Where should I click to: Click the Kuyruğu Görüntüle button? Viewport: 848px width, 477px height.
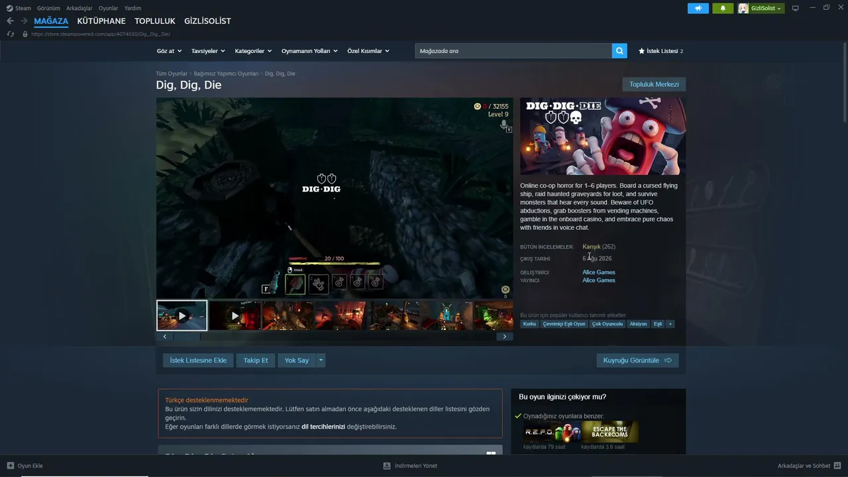click(x=637, y=360)
